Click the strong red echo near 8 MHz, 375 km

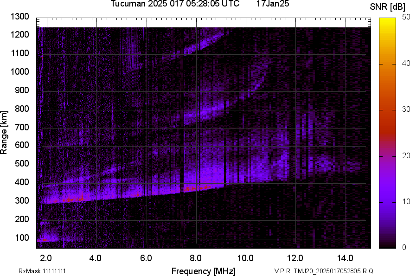(x=197, y=188)
